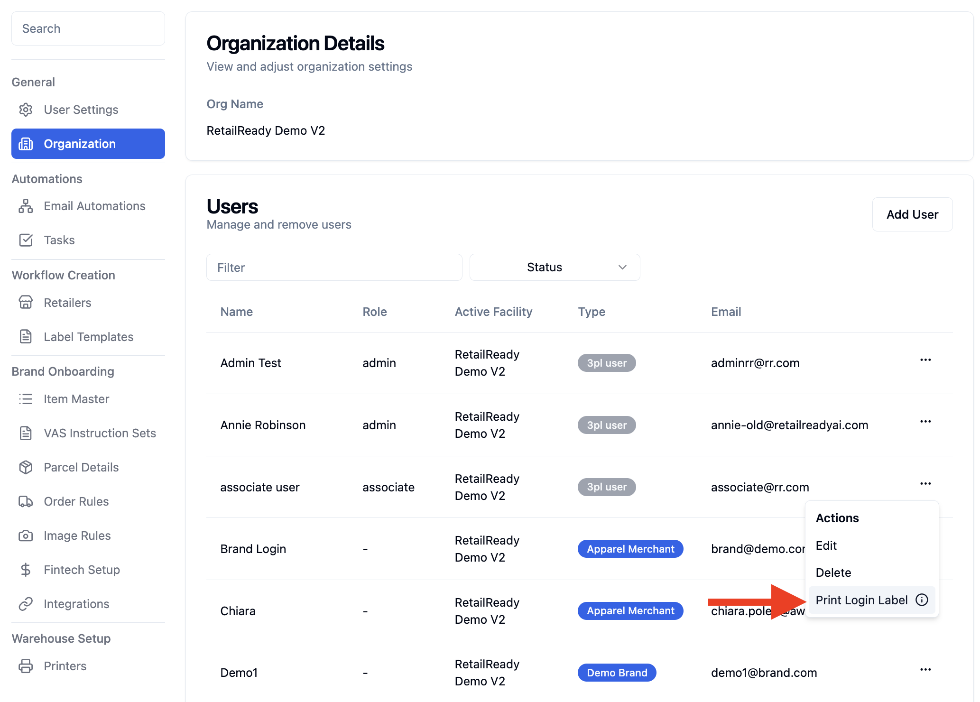Open actions menu for associate user row
980x702 pixels.
point(925,483)
